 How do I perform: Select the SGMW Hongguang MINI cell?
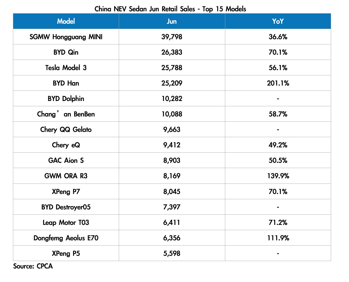[x=66, y=37]
